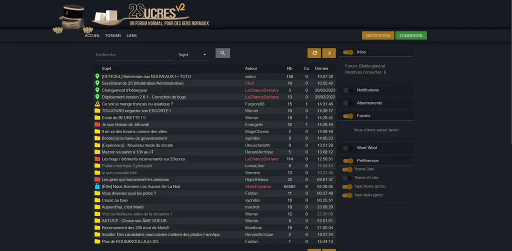Screen dimensions: 512x251
Task: Open the FORUMS nav item
Action: pos(113,35)
